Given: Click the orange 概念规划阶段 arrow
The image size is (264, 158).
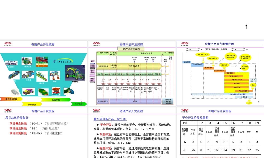Looking at the screenshot, I should coord(11,99).
